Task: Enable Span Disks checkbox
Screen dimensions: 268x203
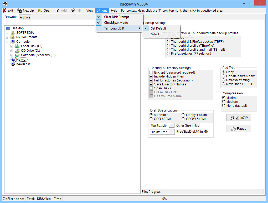Action: (x=151, y=88)
